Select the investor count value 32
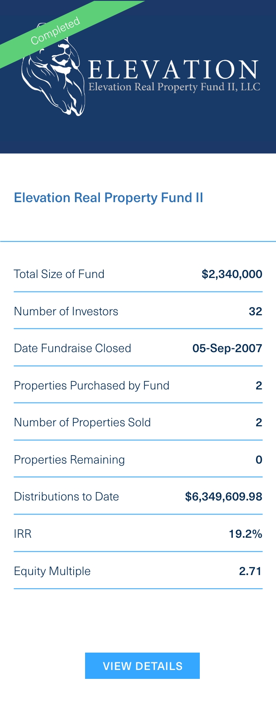Viewport: 276px width, 706px height. (x=255, y=311)
